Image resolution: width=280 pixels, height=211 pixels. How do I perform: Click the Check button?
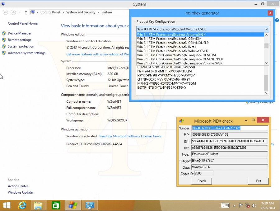[202, 181]
